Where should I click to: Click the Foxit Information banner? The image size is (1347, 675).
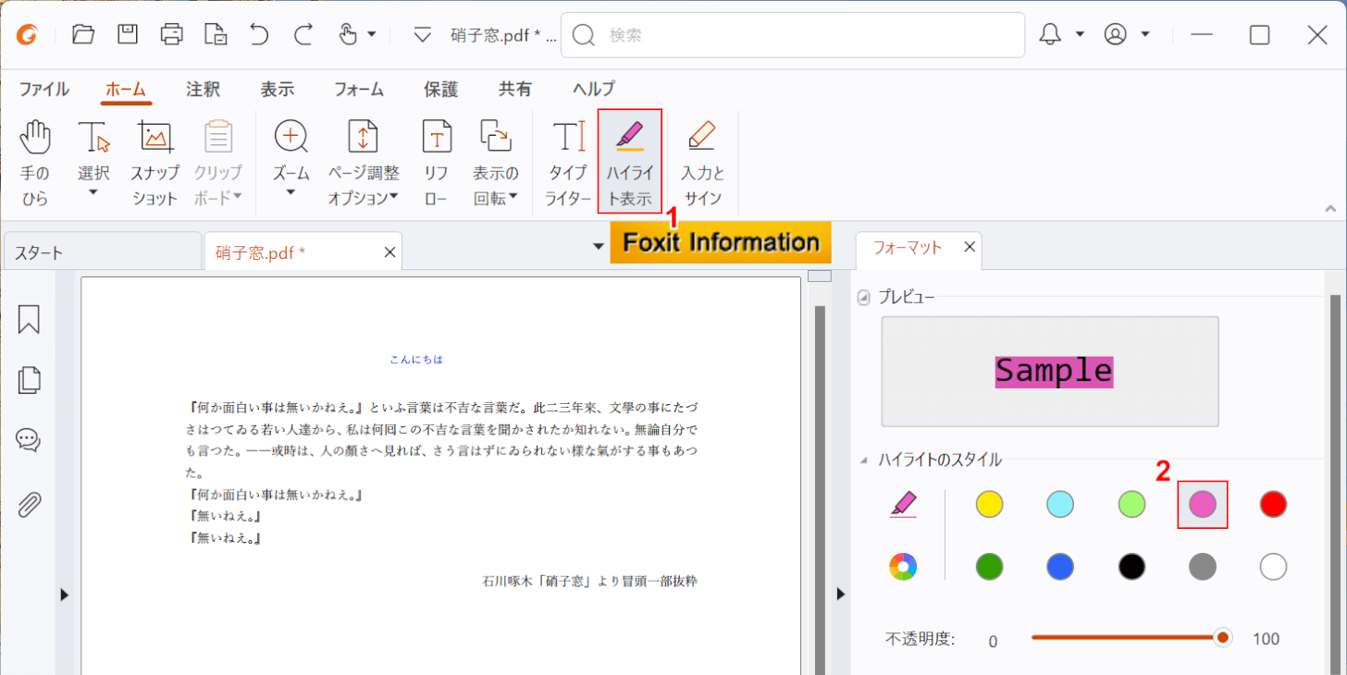[721, 242]
